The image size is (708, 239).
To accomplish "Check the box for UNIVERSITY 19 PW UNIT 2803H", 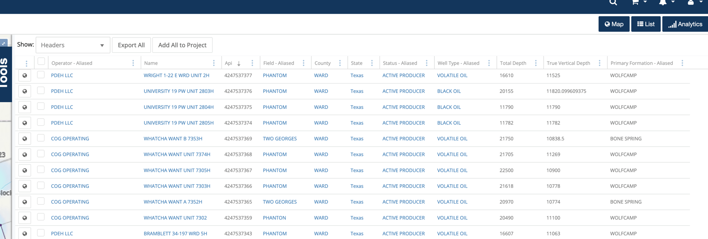I will click(41, 91).
